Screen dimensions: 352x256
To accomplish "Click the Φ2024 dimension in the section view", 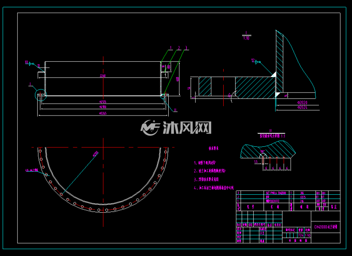I will click(x=302, y=107).
